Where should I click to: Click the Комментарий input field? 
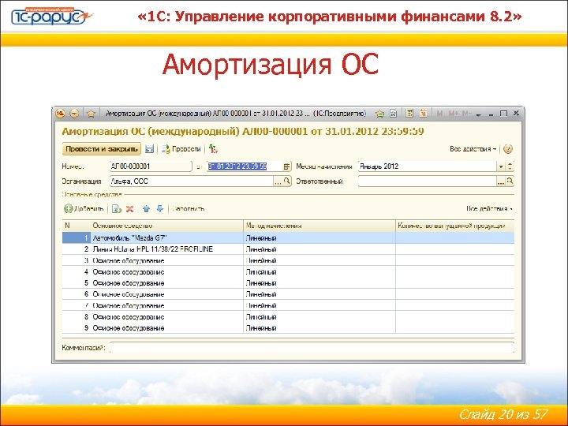tap(312, 348)
